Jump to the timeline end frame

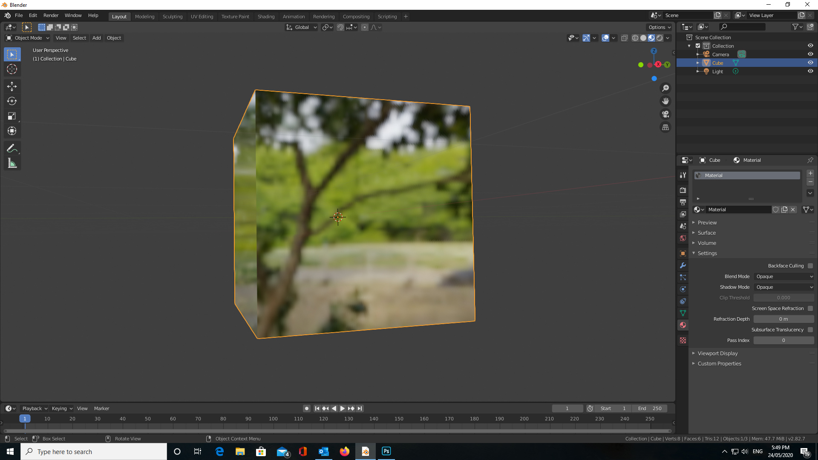[x=360, y=408]
